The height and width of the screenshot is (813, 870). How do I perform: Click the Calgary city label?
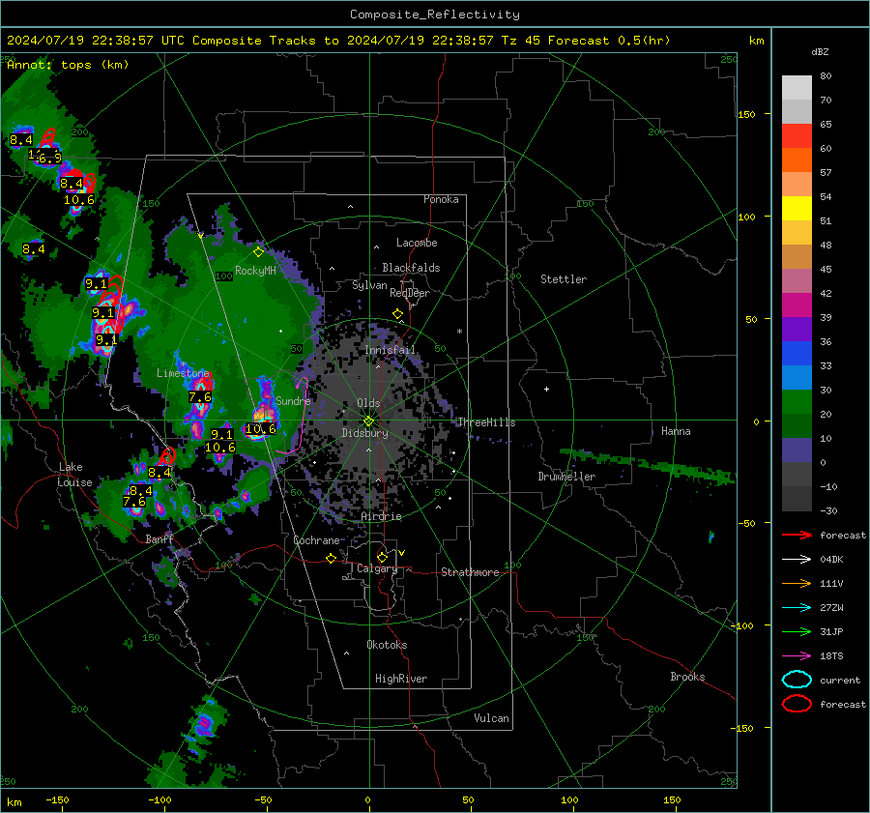click(x=377, y=568)
